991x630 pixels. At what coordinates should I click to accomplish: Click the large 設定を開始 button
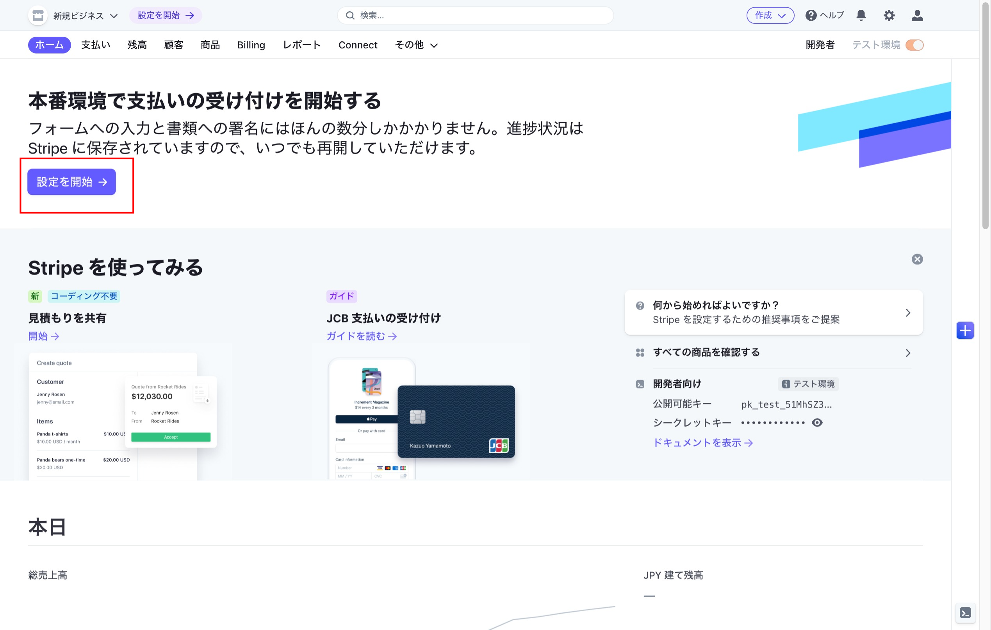pos(71,182)
